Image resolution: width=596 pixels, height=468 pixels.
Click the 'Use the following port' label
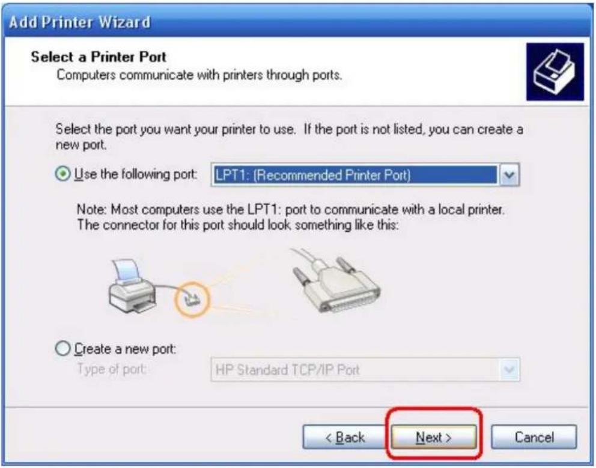136,174
